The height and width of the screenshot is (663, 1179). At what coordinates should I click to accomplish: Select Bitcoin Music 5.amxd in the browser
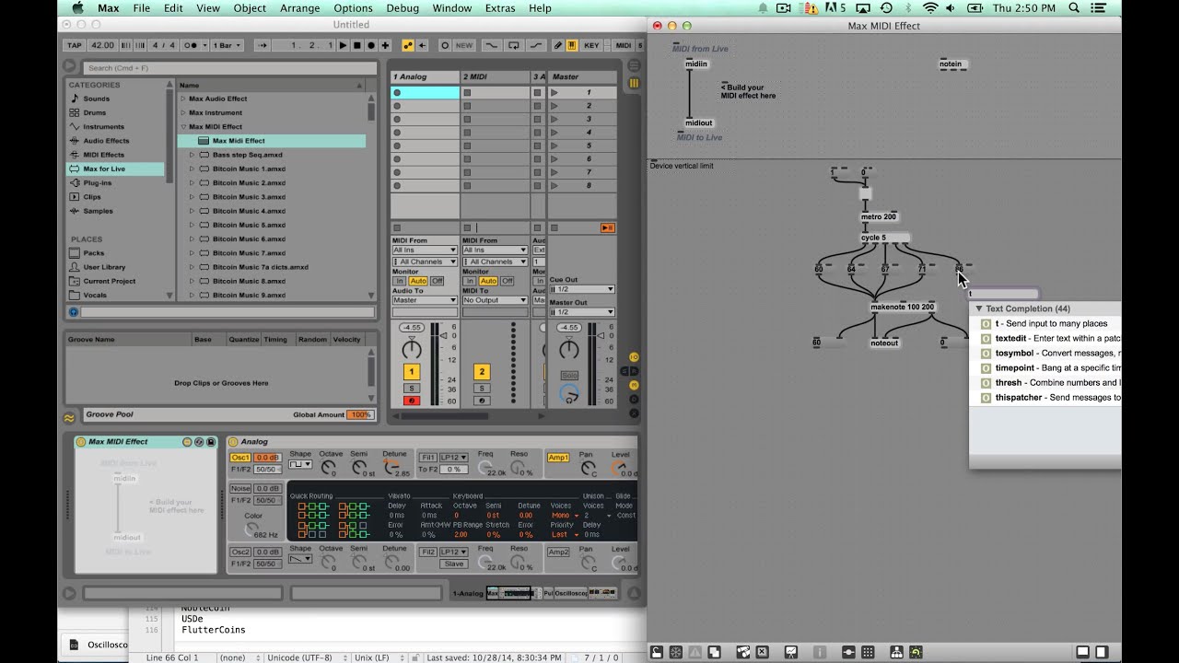(x=249, y=225)
